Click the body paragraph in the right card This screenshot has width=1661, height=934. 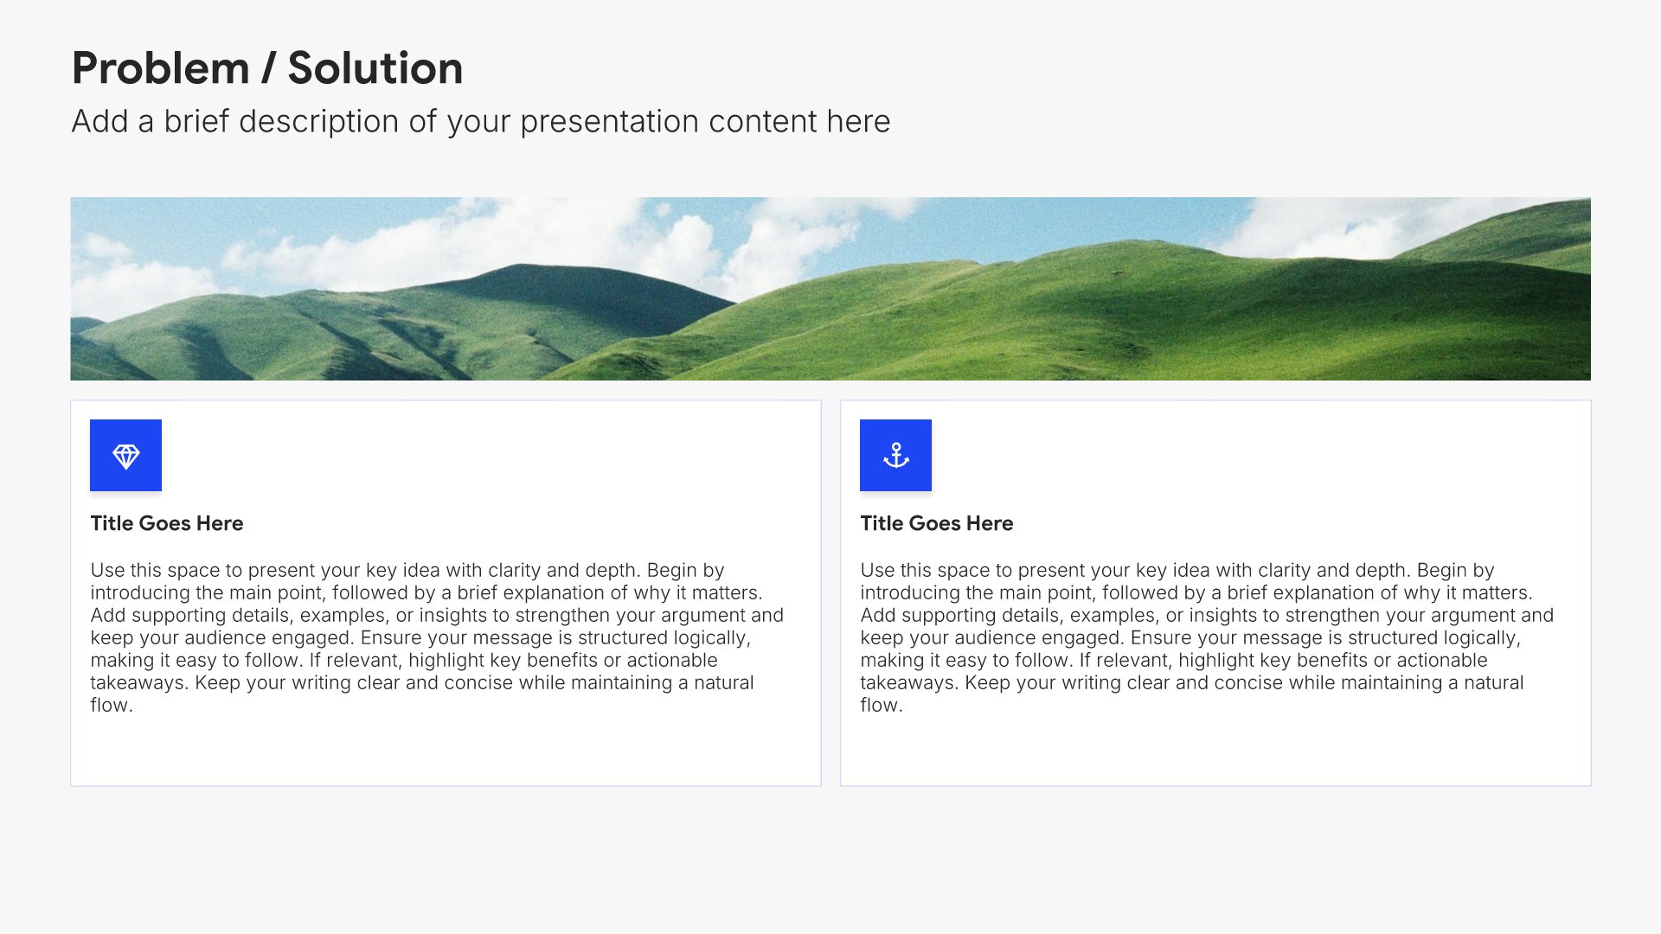[x=1207, y=637]
